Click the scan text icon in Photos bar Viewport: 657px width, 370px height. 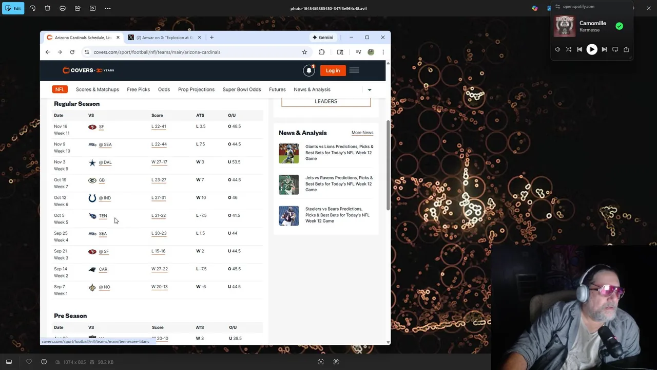(x=336, y=362)
